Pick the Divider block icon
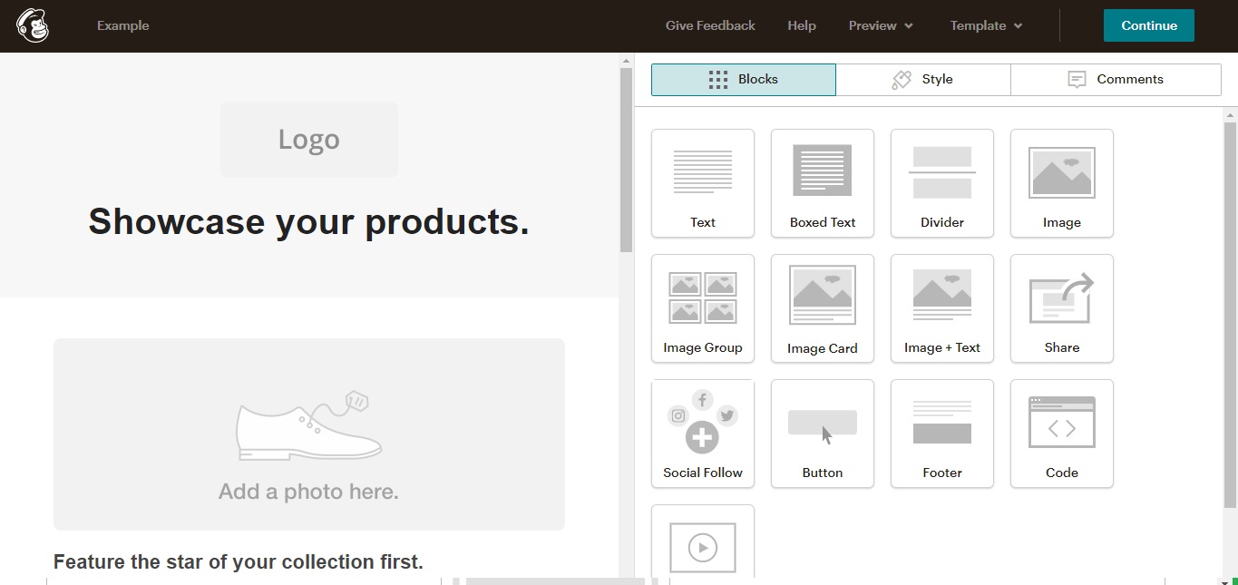 tap(942, 182)
